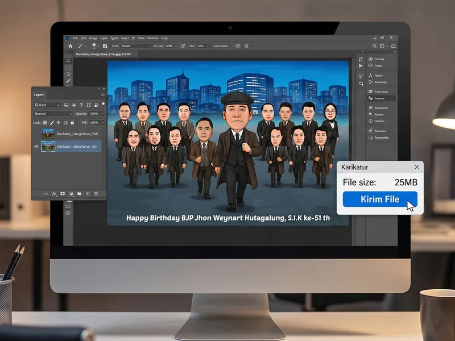Open the File menu
The width and height of the screenshot is (455, 341).
(75, 38)
